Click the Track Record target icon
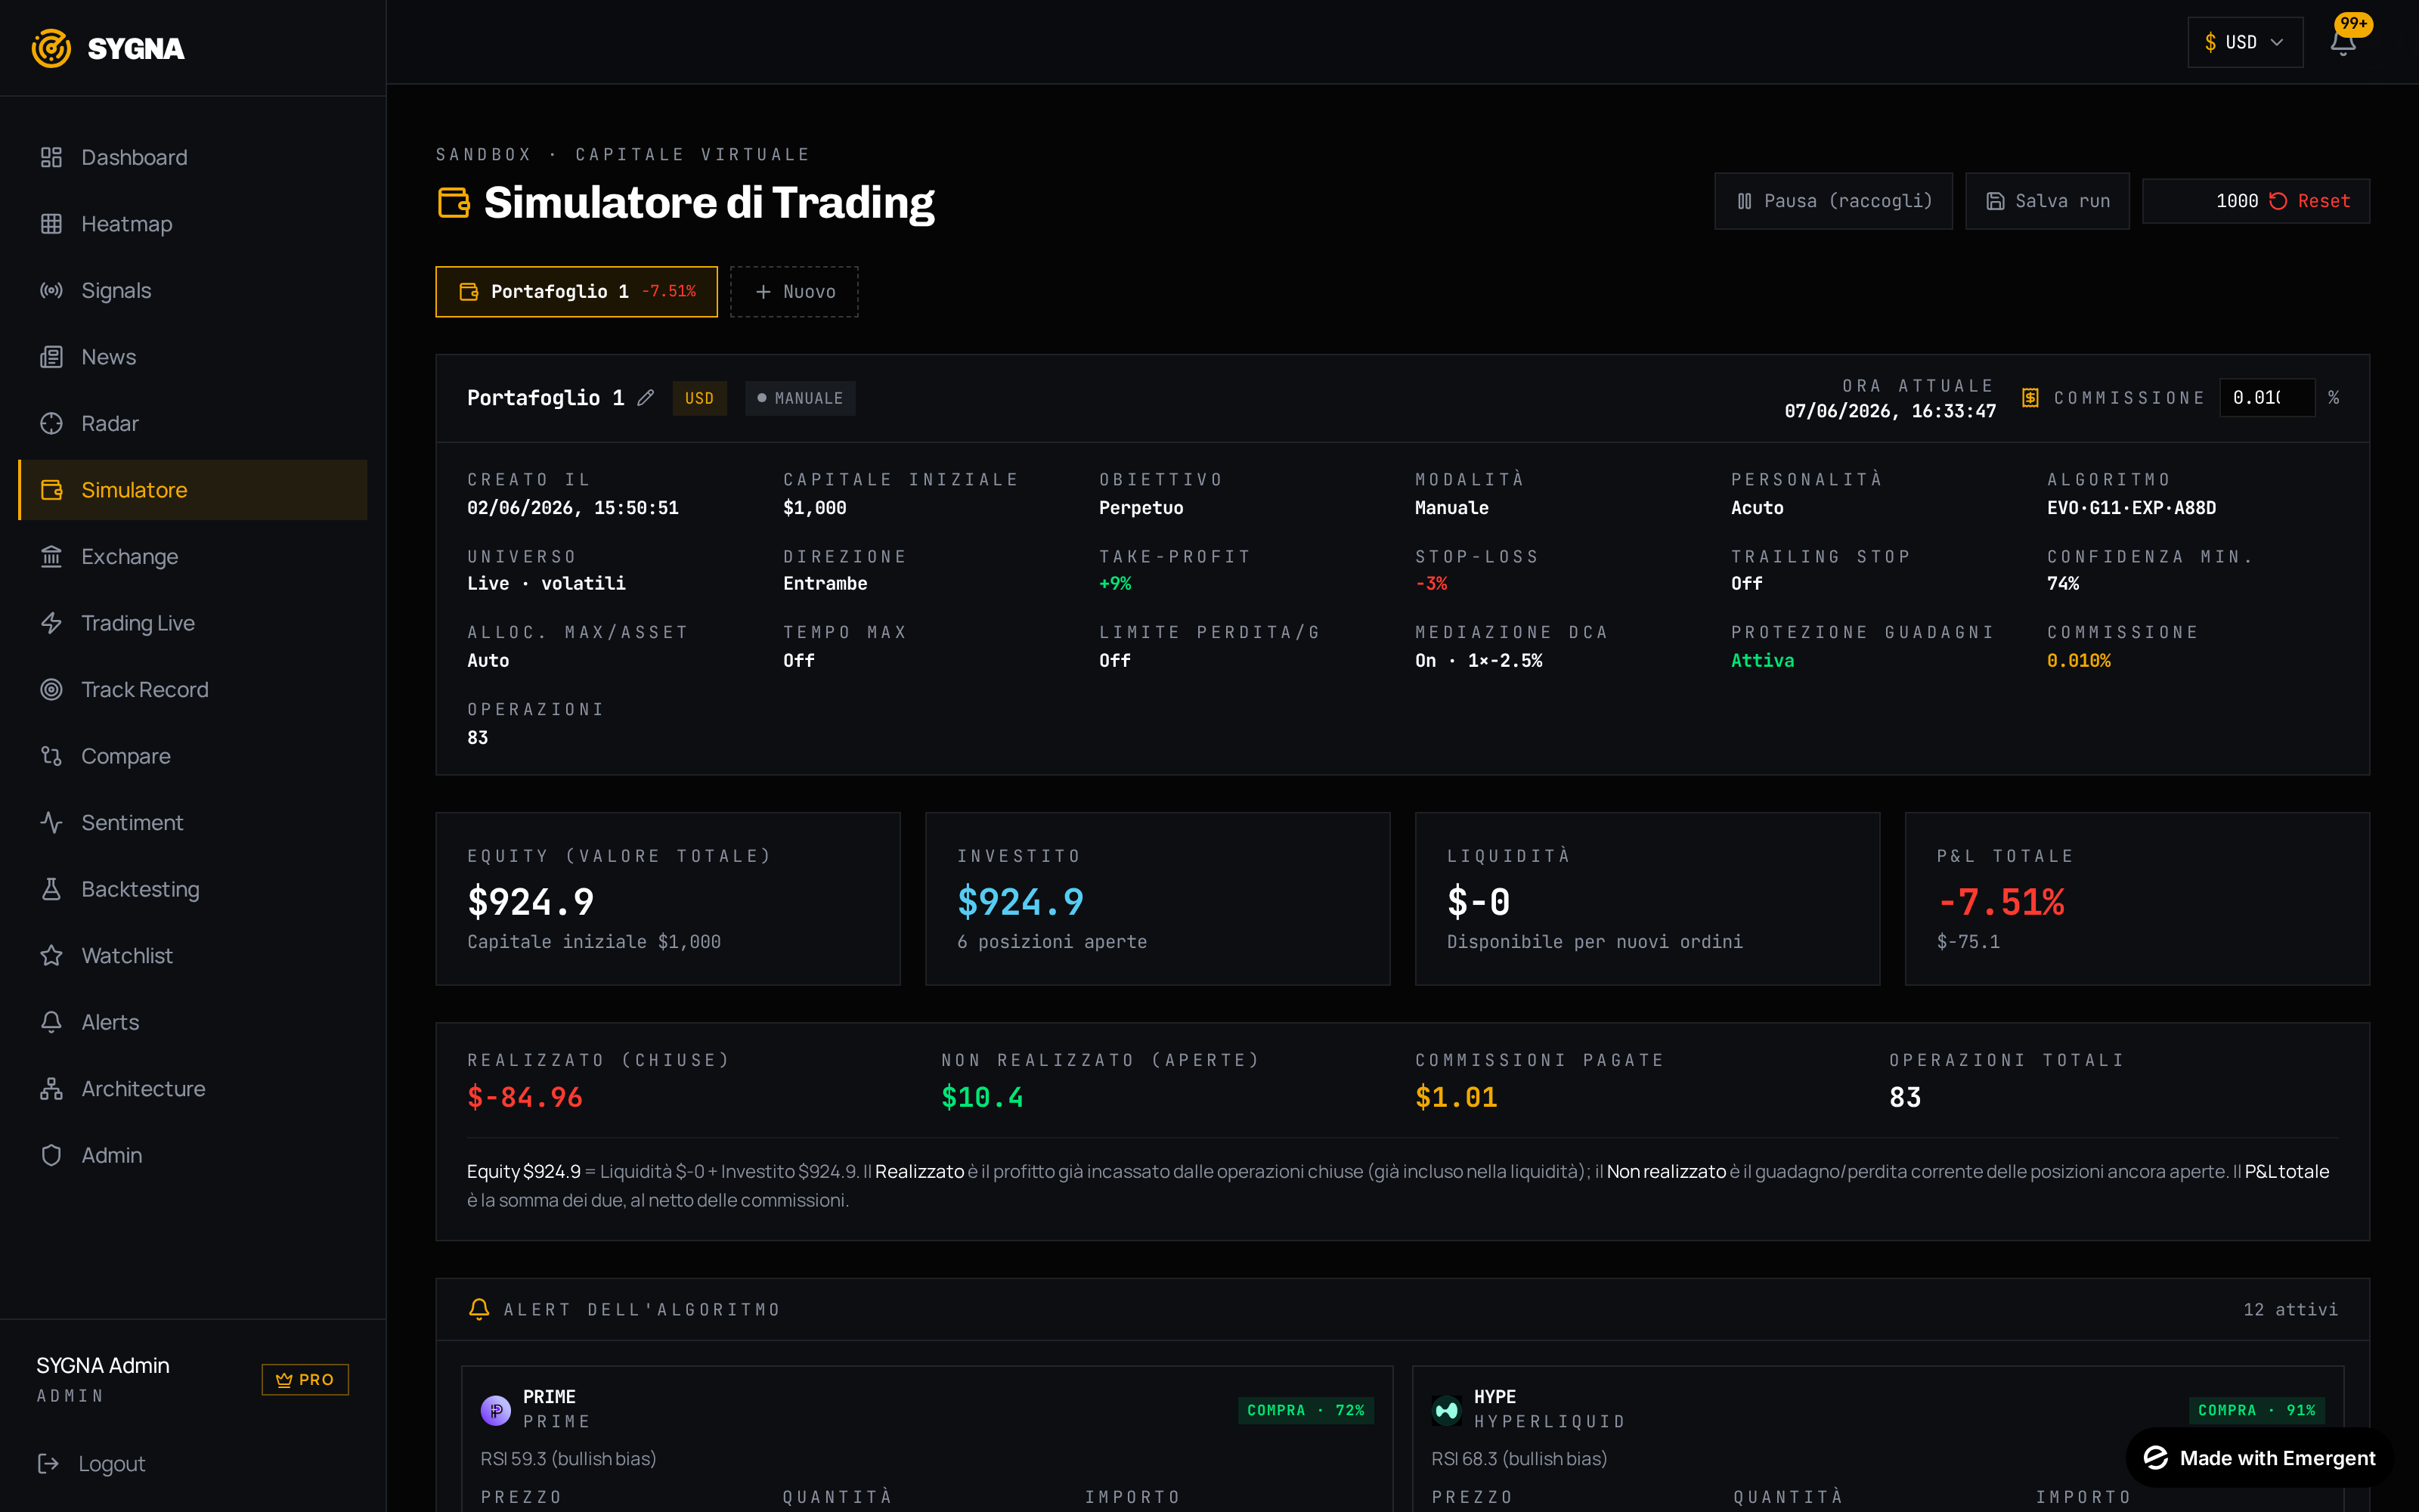The height and width of the screenshot is (1512, 2419). 51,689
